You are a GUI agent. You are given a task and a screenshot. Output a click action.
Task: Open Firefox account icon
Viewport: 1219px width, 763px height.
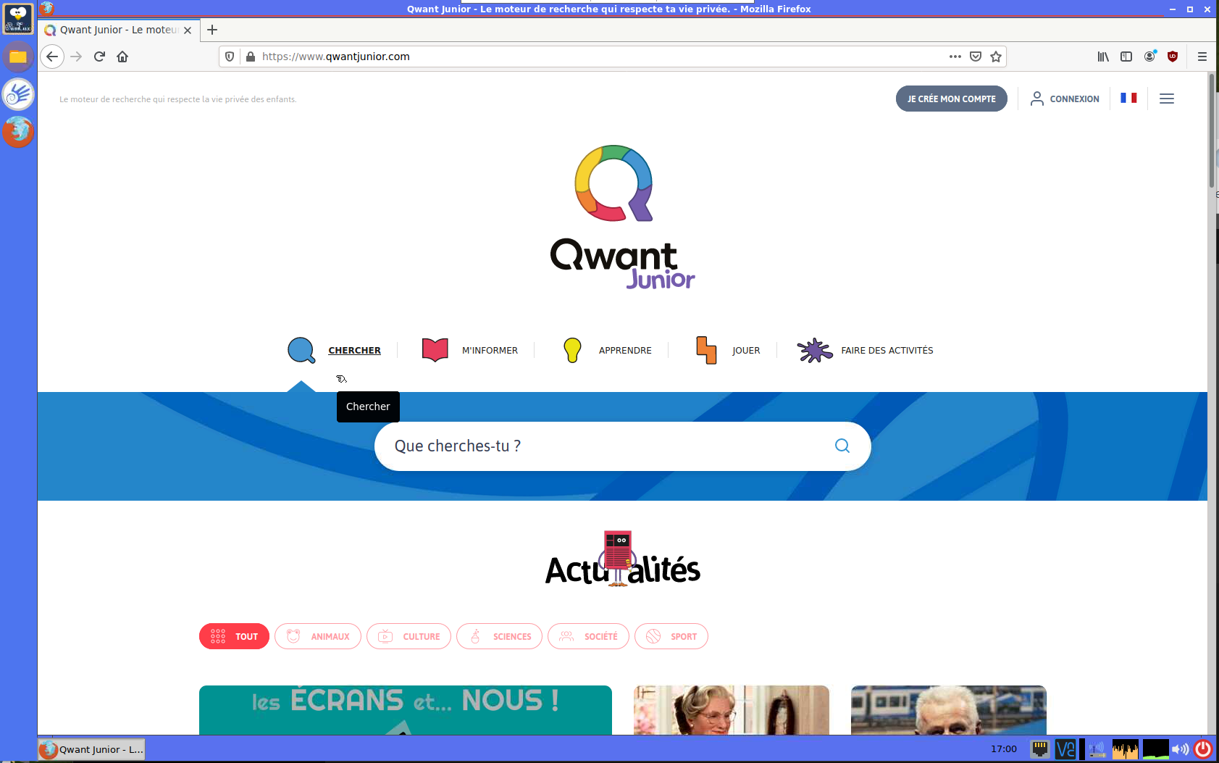point(1149,57)
